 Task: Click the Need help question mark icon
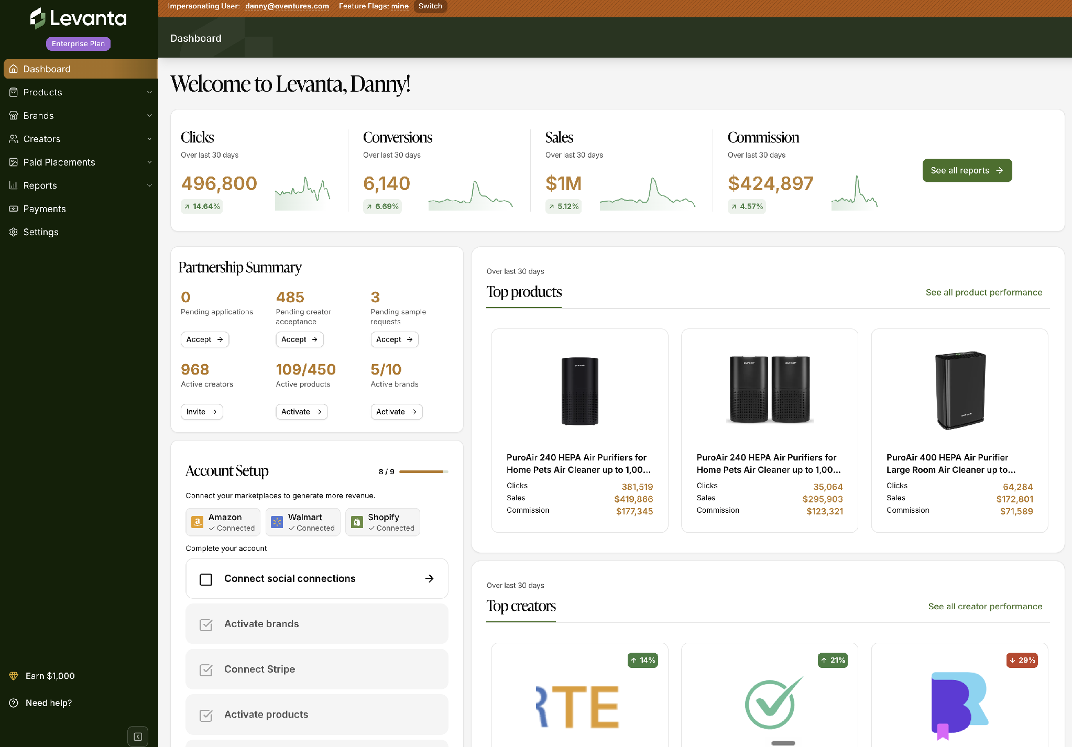[14, 703]
